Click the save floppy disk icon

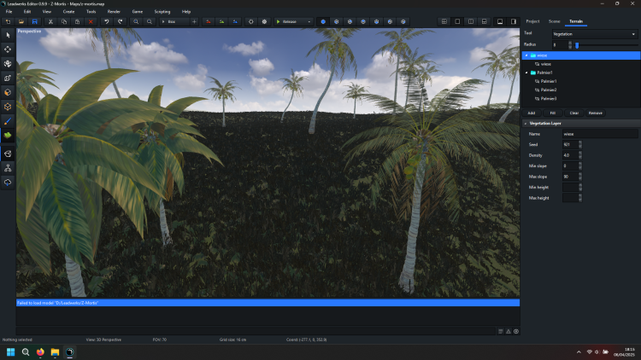click(35, 21)
